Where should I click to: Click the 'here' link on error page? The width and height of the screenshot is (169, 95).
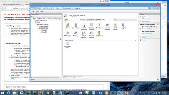[12, 79]
